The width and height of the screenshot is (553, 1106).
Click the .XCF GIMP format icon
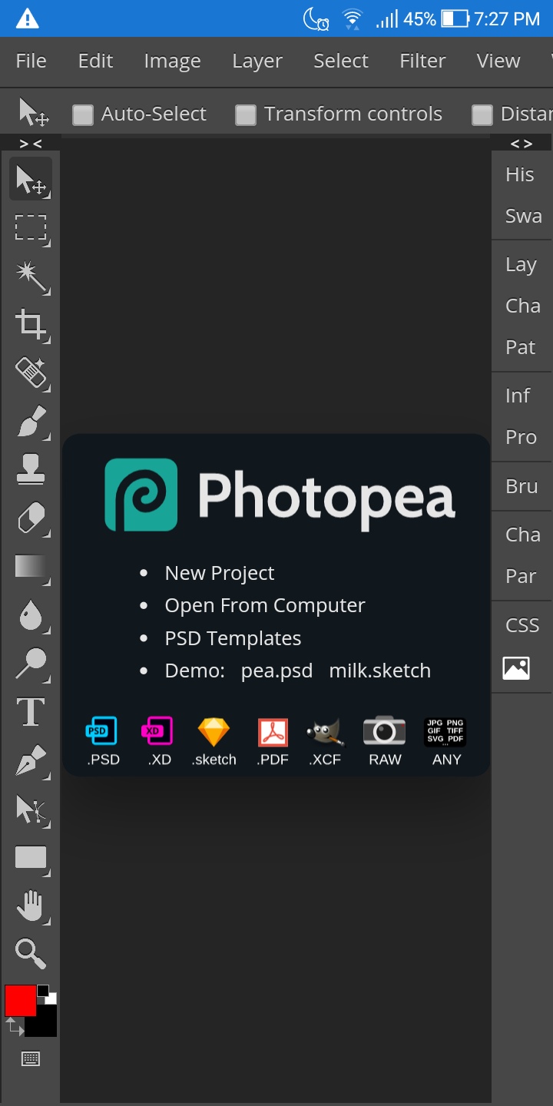click(x=326, y=742)
